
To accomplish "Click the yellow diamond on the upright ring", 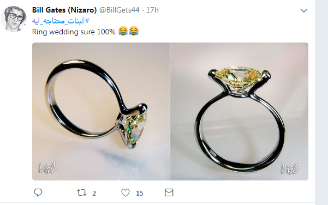I will click(x=238, y=78).
